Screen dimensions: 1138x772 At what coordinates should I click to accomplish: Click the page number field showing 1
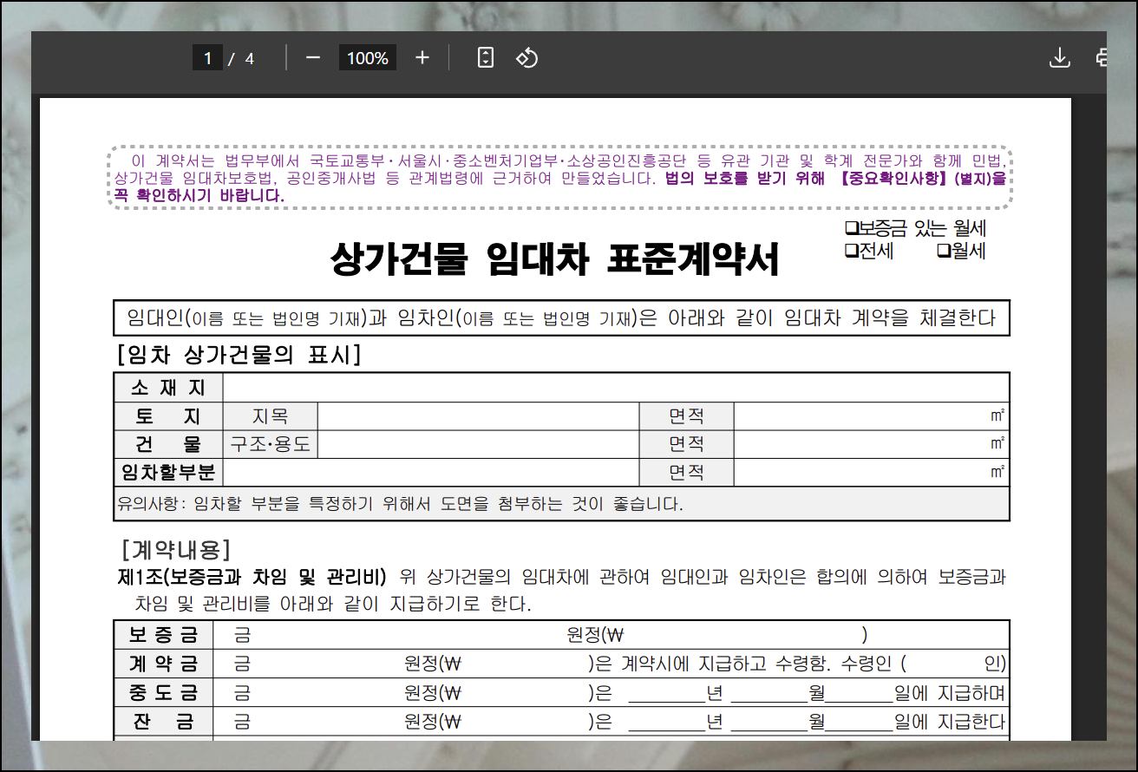click(x=207, y=58)
